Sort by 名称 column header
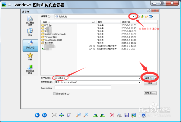Image resolution: width=181 pixels, height=122 pixels. [x=59, y=22]
